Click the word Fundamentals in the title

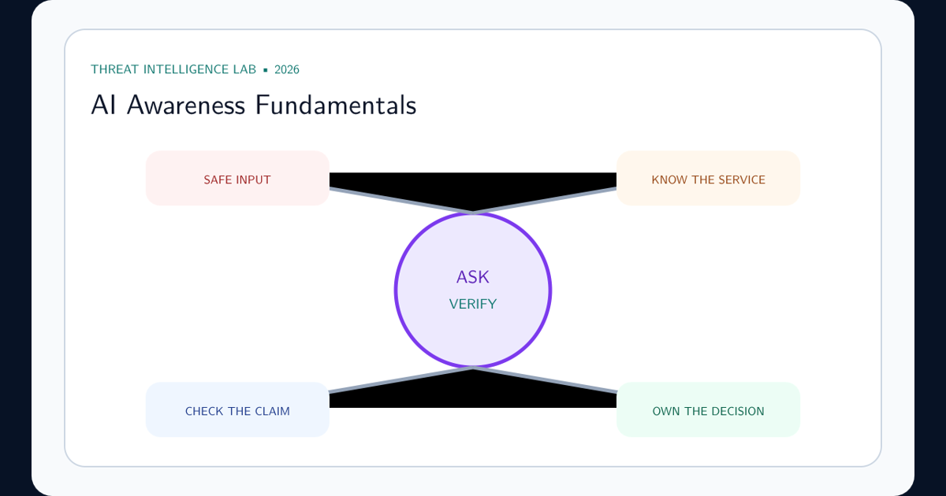(x=336, y=105)
